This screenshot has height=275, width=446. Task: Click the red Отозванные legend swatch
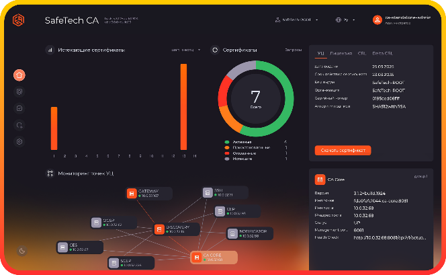227,153
